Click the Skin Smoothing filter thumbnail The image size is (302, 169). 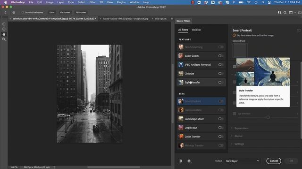pos(181,47)
